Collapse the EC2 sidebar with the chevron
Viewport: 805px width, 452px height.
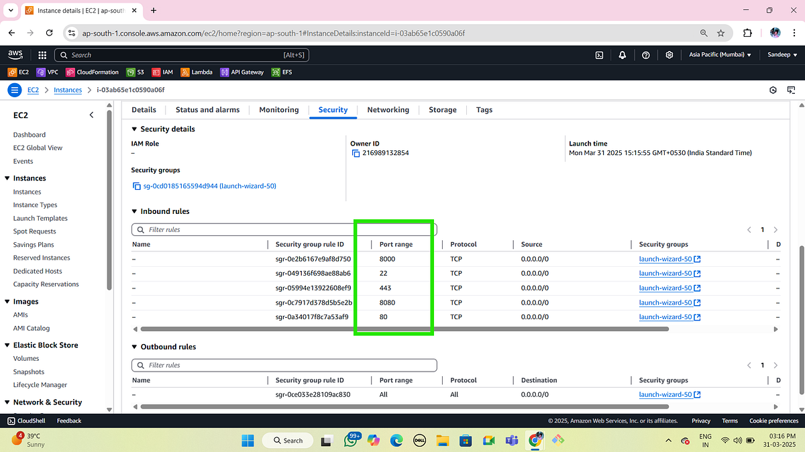pyautogui.click(x=91, y=115)
